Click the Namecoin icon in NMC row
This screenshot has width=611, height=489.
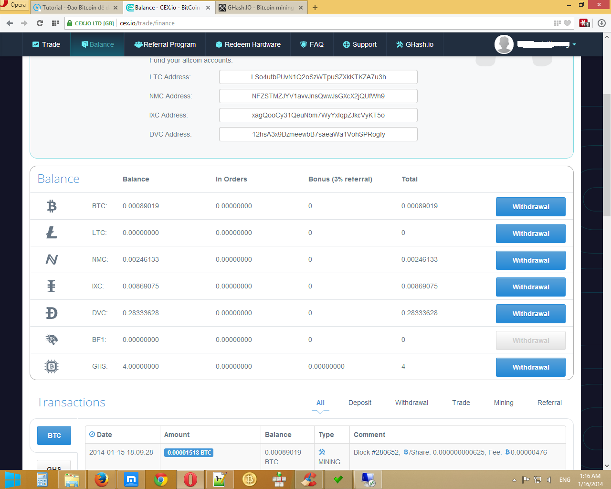click(52, 259)
